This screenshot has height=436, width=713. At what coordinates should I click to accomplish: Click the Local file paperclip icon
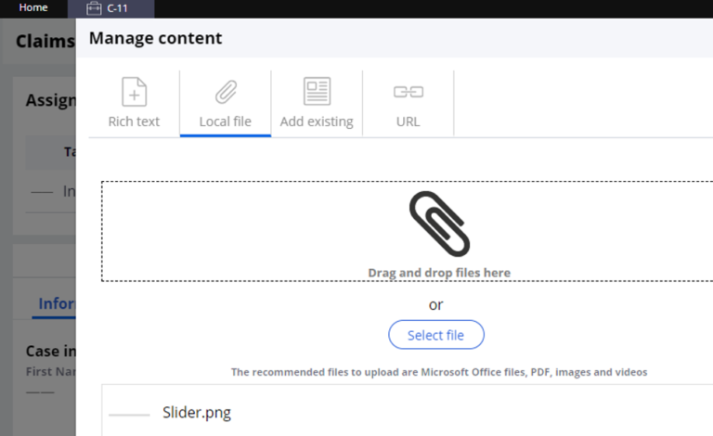point(226,92)
